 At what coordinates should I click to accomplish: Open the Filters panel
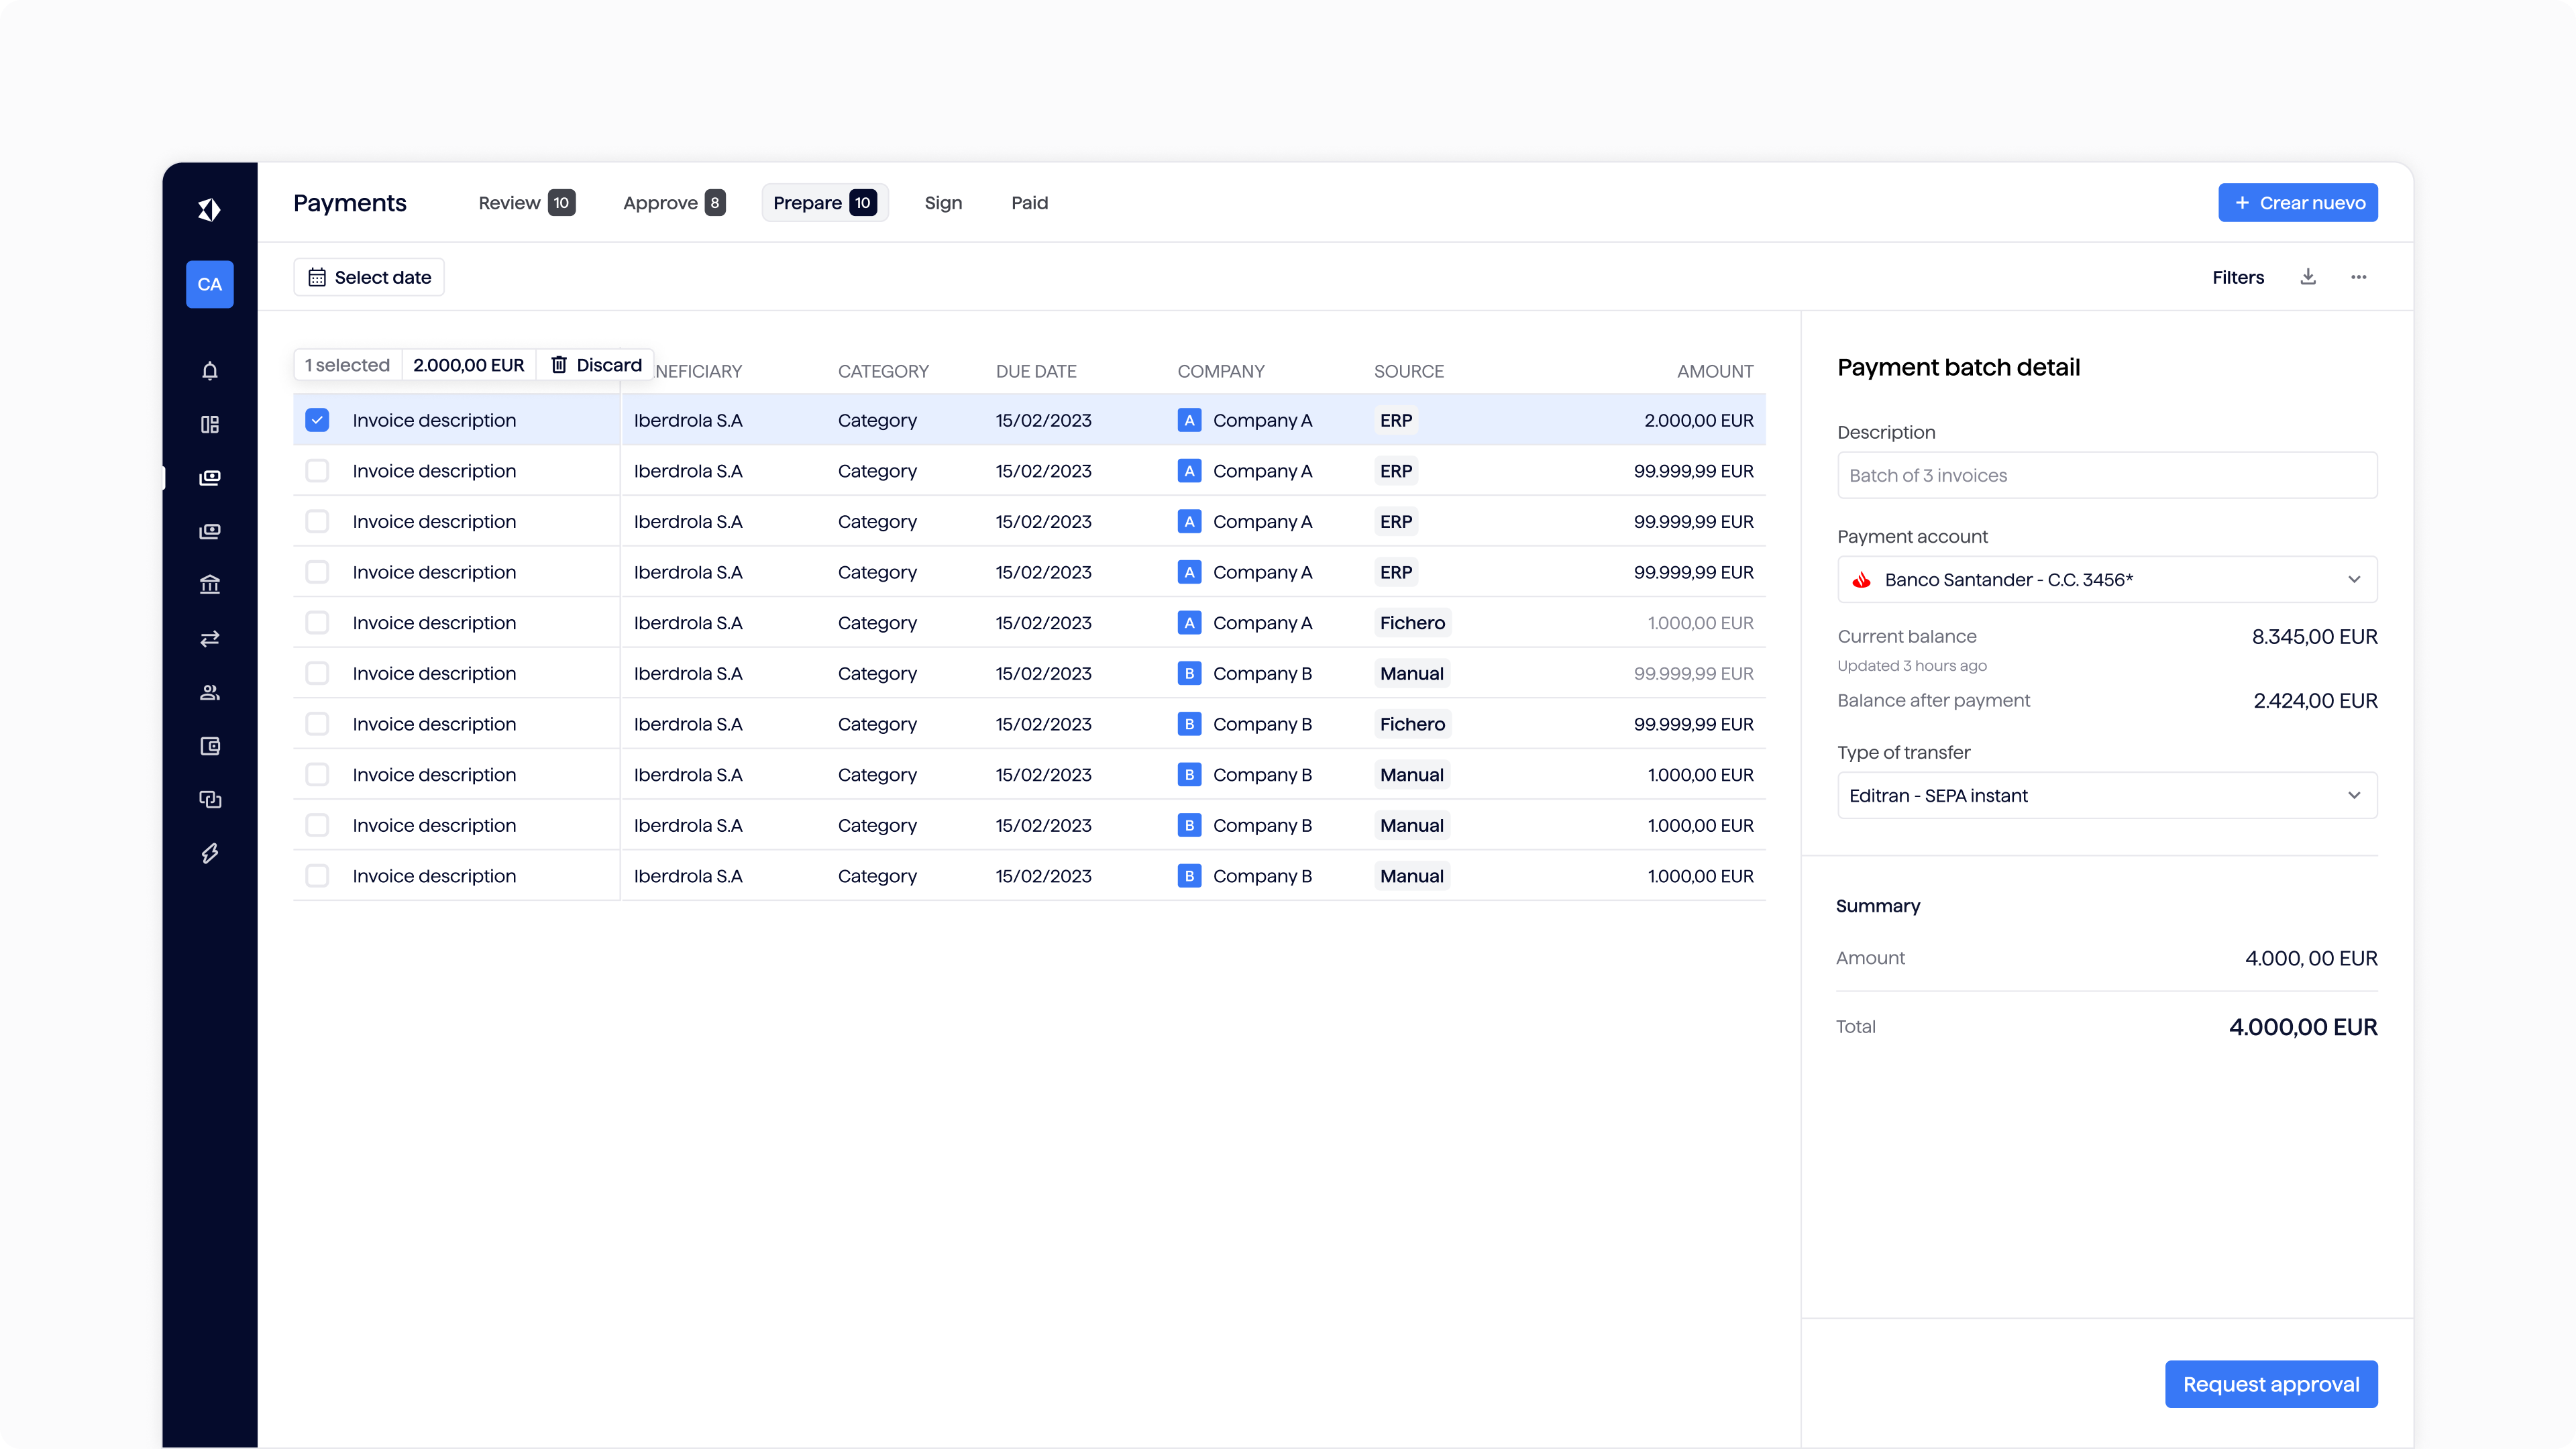[x=2238, y=277]
